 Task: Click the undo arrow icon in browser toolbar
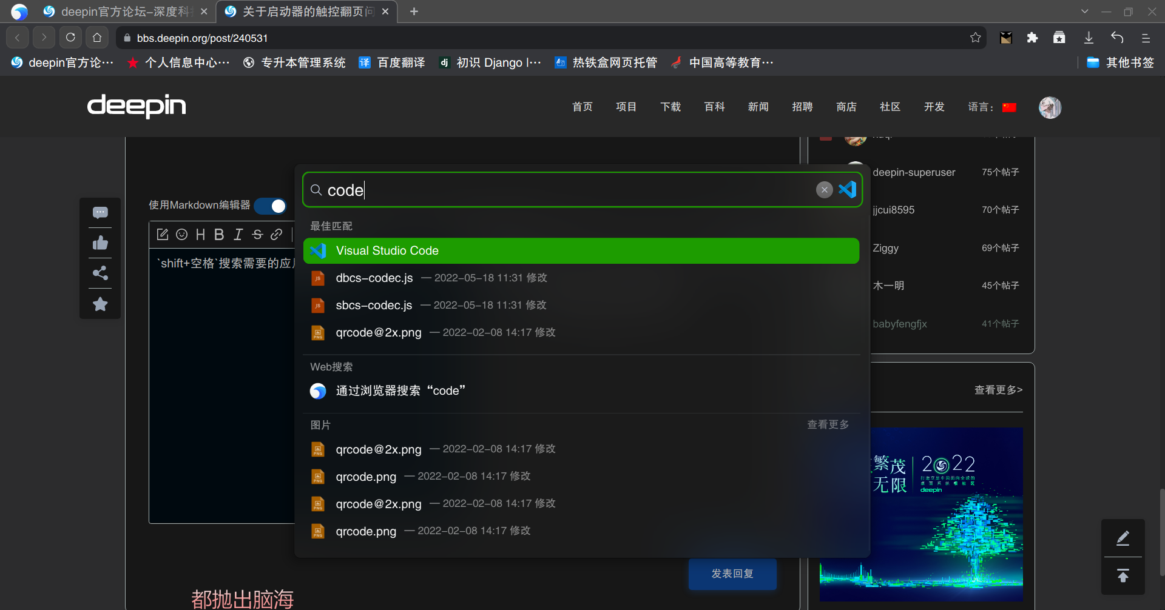point(1117,38)
